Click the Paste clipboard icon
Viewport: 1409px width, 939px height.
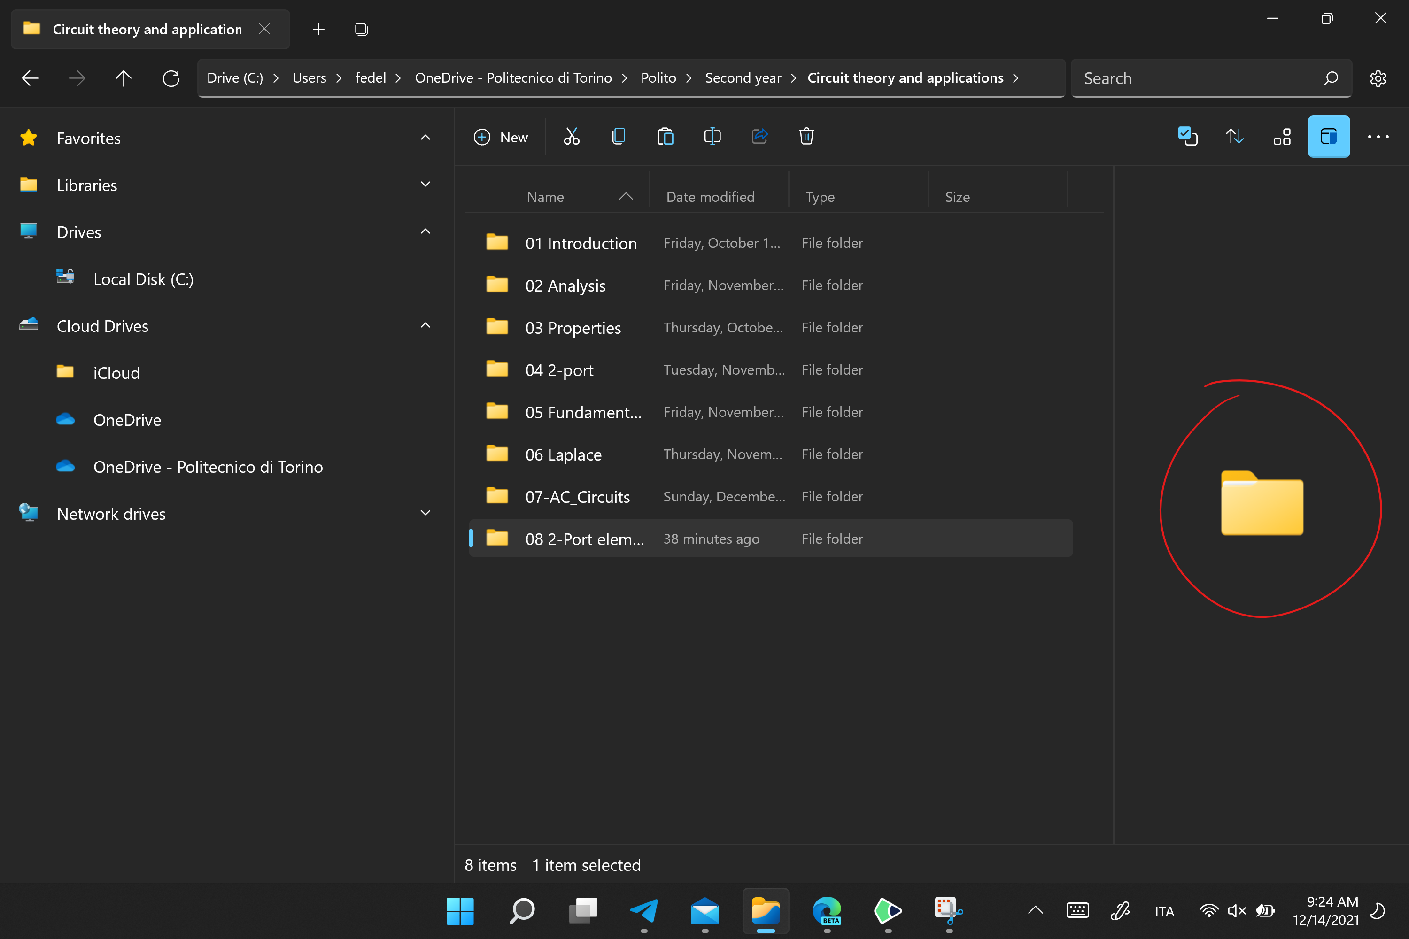[x=665, y=137]
